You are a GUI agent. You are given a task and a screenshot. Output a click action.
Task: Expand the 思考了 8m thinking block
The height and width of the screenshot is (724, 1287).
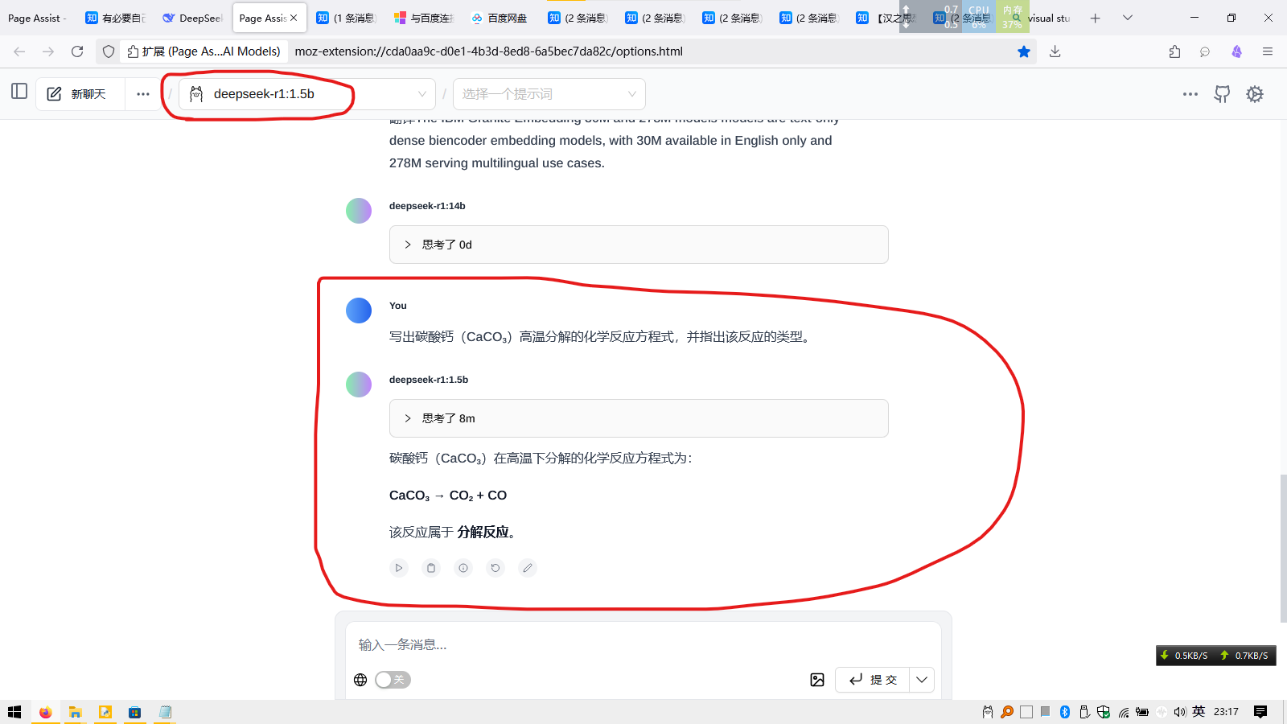639,418
